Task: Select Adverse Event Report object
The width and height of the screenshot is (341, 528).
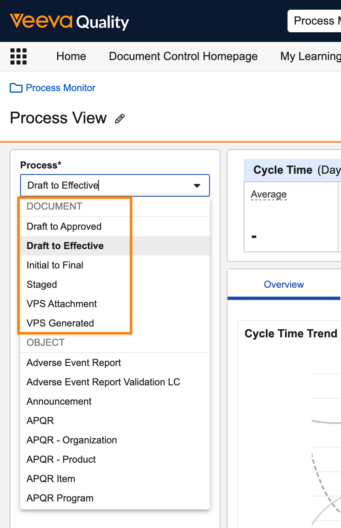Action: coord(74,363)
